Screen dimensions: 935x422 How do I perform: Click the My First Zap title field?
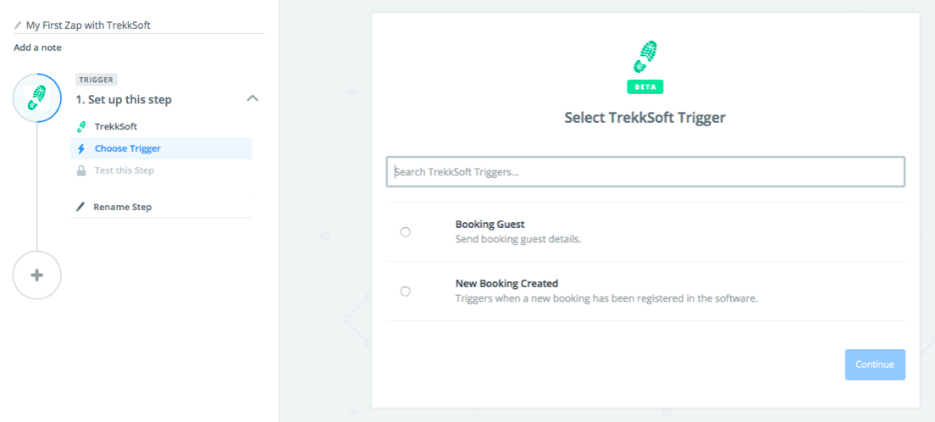pyautogui.click(x=88, y=25)
